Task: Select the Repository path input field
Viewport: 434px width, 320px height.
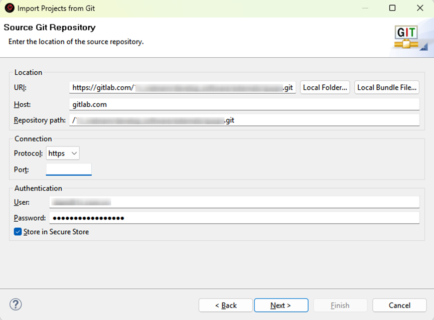Action: click(x=244, y=120)
